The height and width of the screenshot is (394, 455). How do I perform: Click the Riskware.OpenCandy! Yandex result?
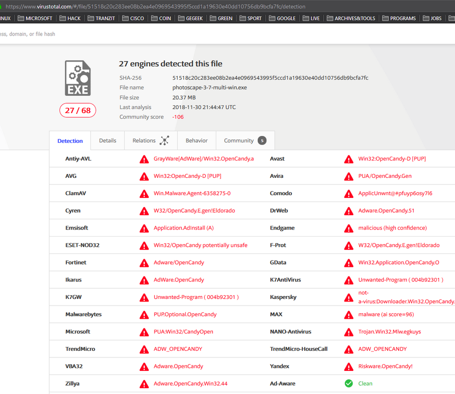click(385, 366)
